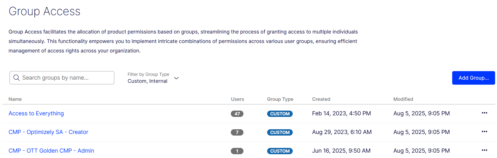Open the ellipsis menu for Optimizely SA Creator row
This screenshot has width=497, height=158.
click(x=484, y=132)
